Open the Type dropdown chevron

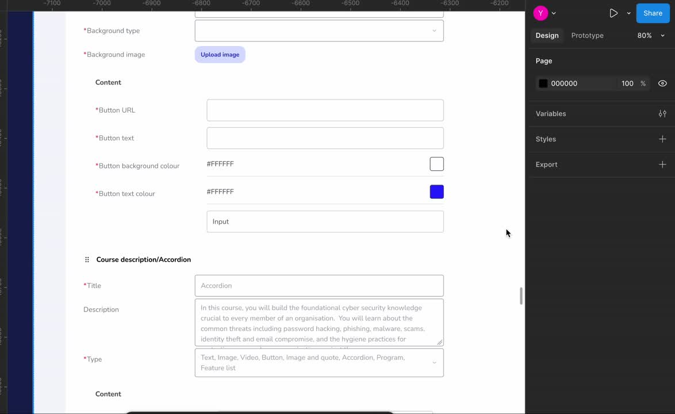pyautogui.click(x=434, y=363)
